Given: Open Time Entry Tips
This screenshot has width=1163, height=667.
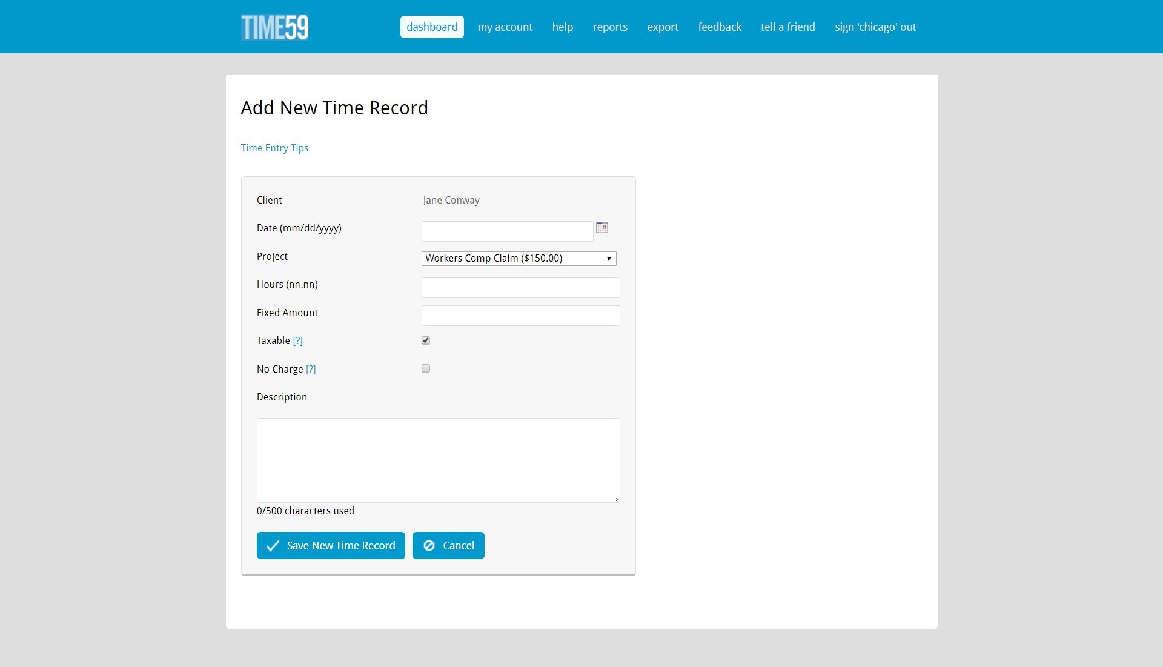Looking at the screenshot, I should pos(274,148).
